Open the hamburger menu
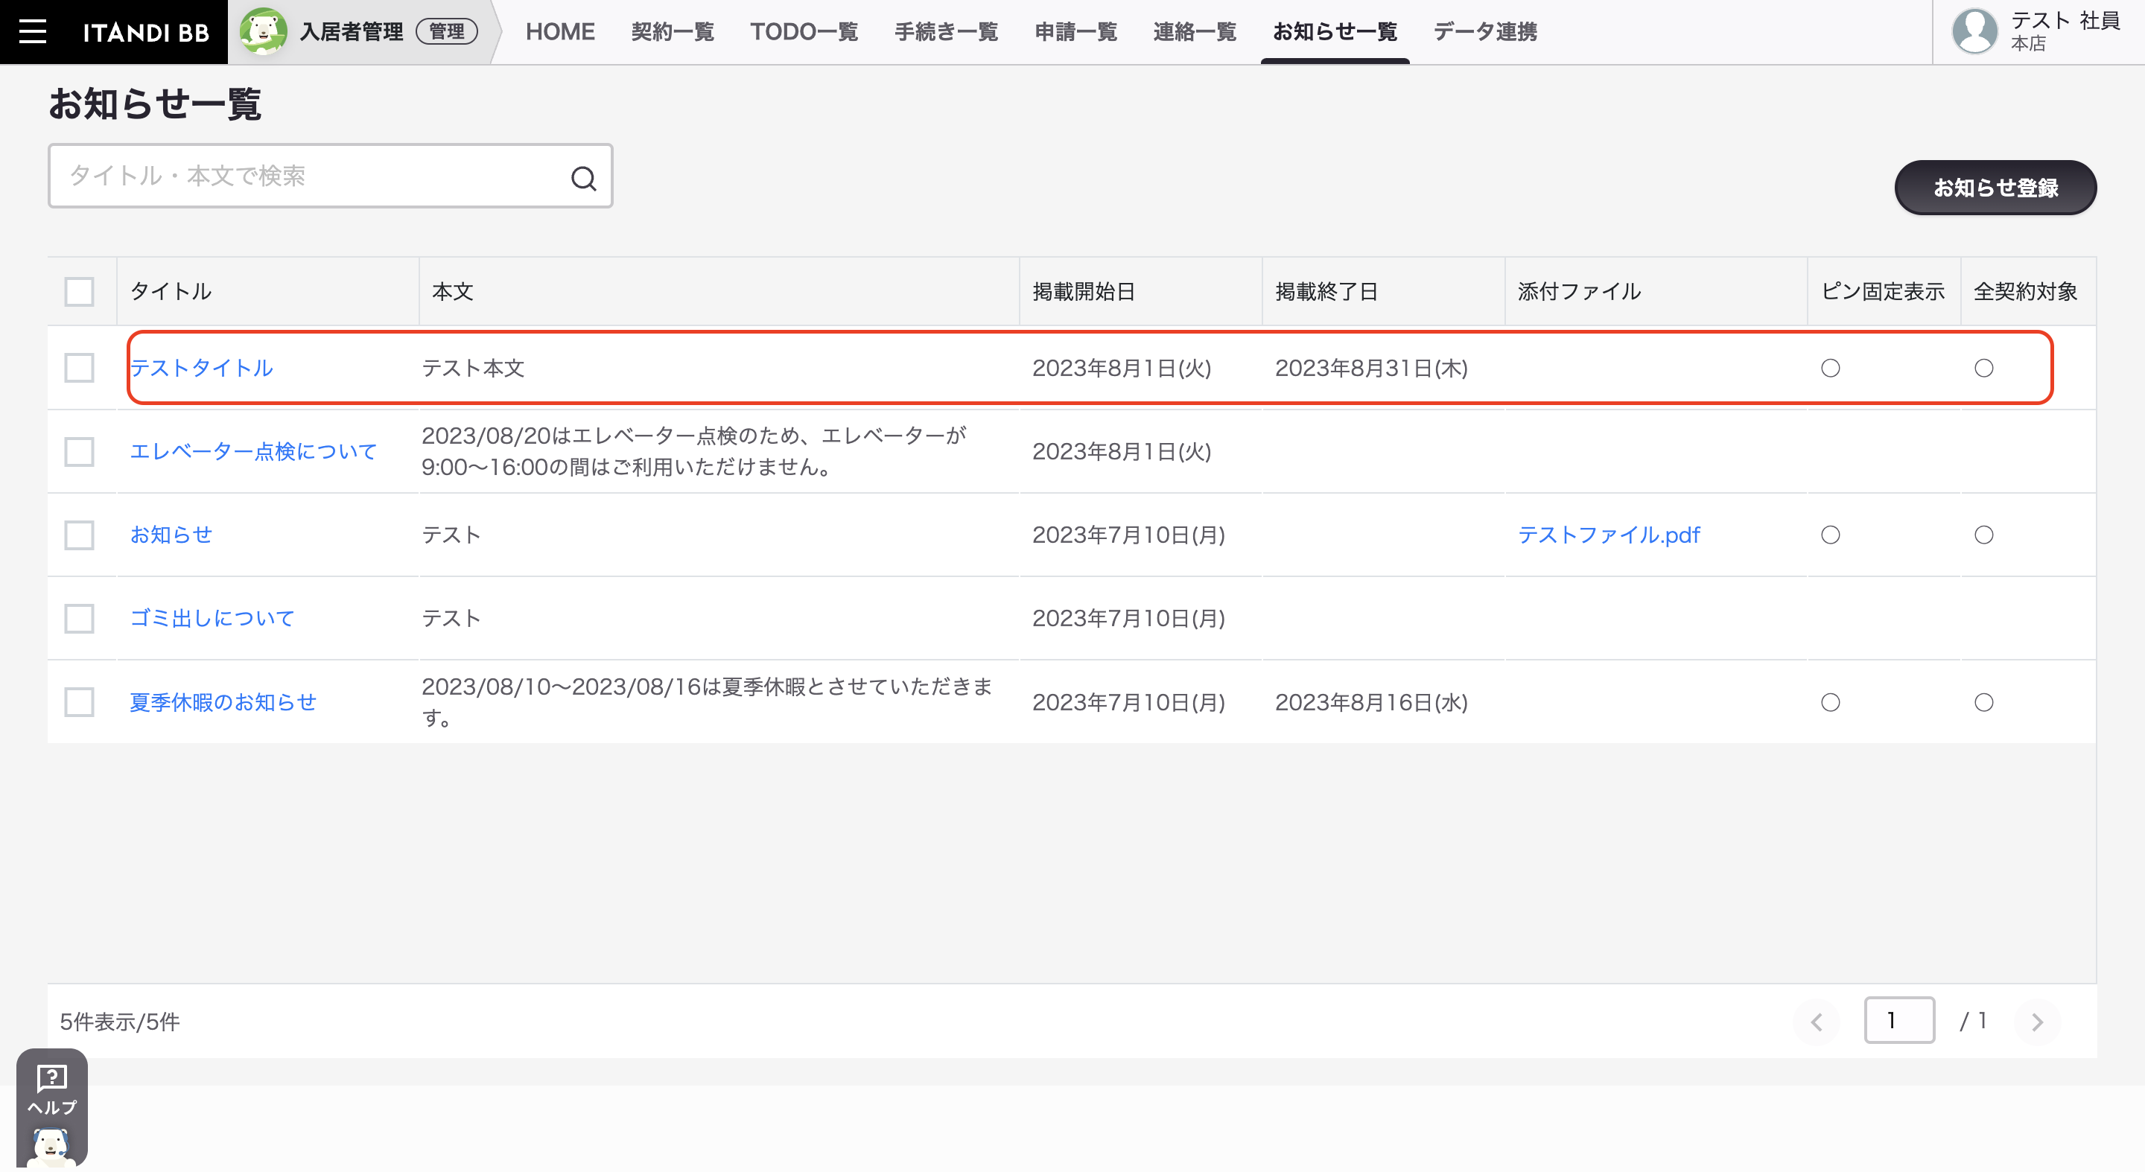Screen dimensions: 2145x1172 point(33,31)
